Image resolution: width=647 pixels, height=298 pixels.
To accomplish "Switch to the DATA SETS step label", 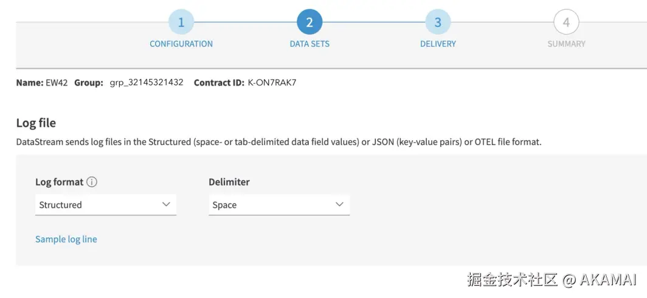I will coord(310,44).
